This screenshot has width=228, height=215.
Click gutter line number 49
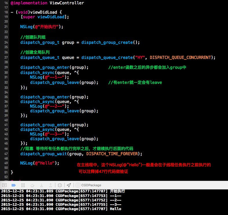point(6,163)
